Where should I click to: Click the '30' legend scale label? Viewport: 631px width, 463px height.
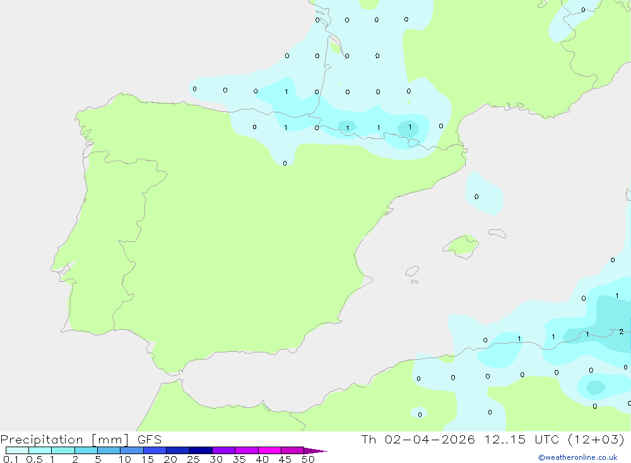tap(216, 459)
